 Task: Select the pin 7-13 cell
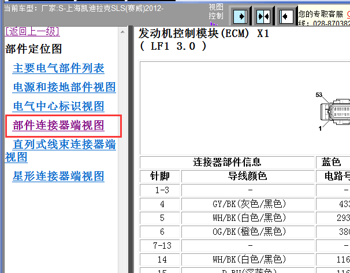(x=160, y=246)
